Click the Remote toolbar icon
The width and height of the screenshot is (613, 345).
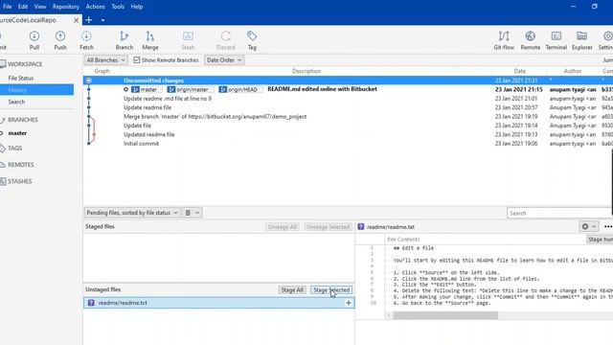coord(530,40)
